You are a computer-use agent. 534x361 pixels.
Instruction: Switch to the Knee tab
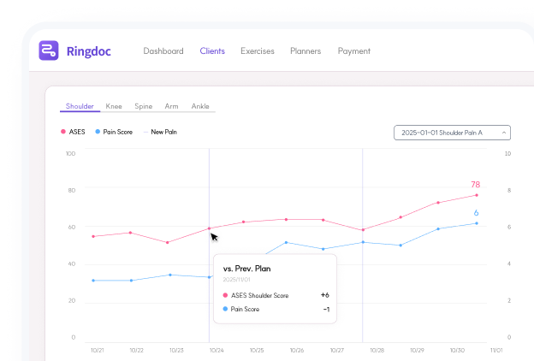pos(114,107)
